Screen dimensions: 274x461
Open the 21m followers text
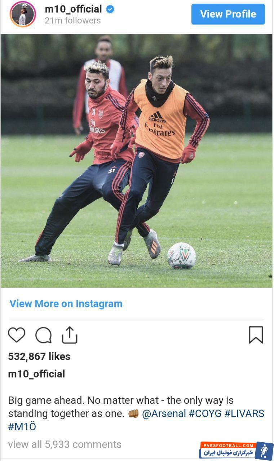click(73, 21)
